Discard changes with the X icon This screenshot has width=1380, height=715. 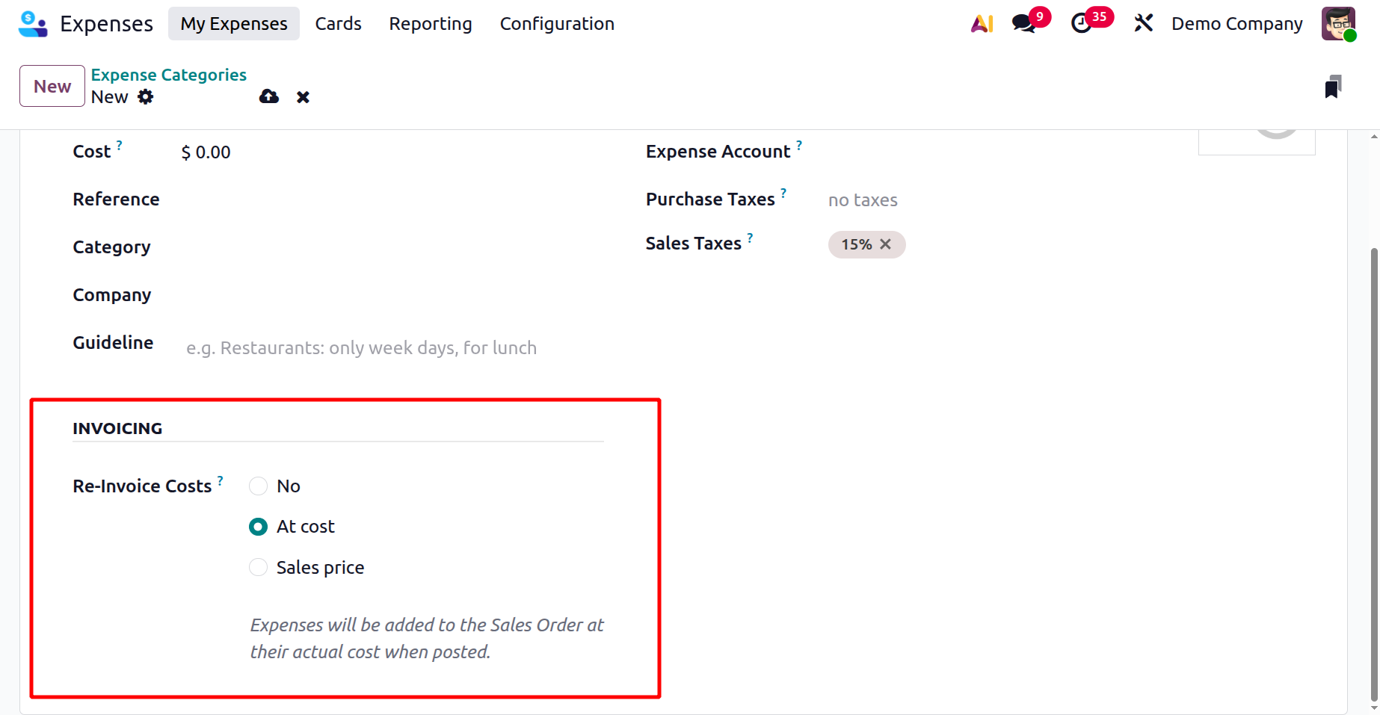[303, 97]
